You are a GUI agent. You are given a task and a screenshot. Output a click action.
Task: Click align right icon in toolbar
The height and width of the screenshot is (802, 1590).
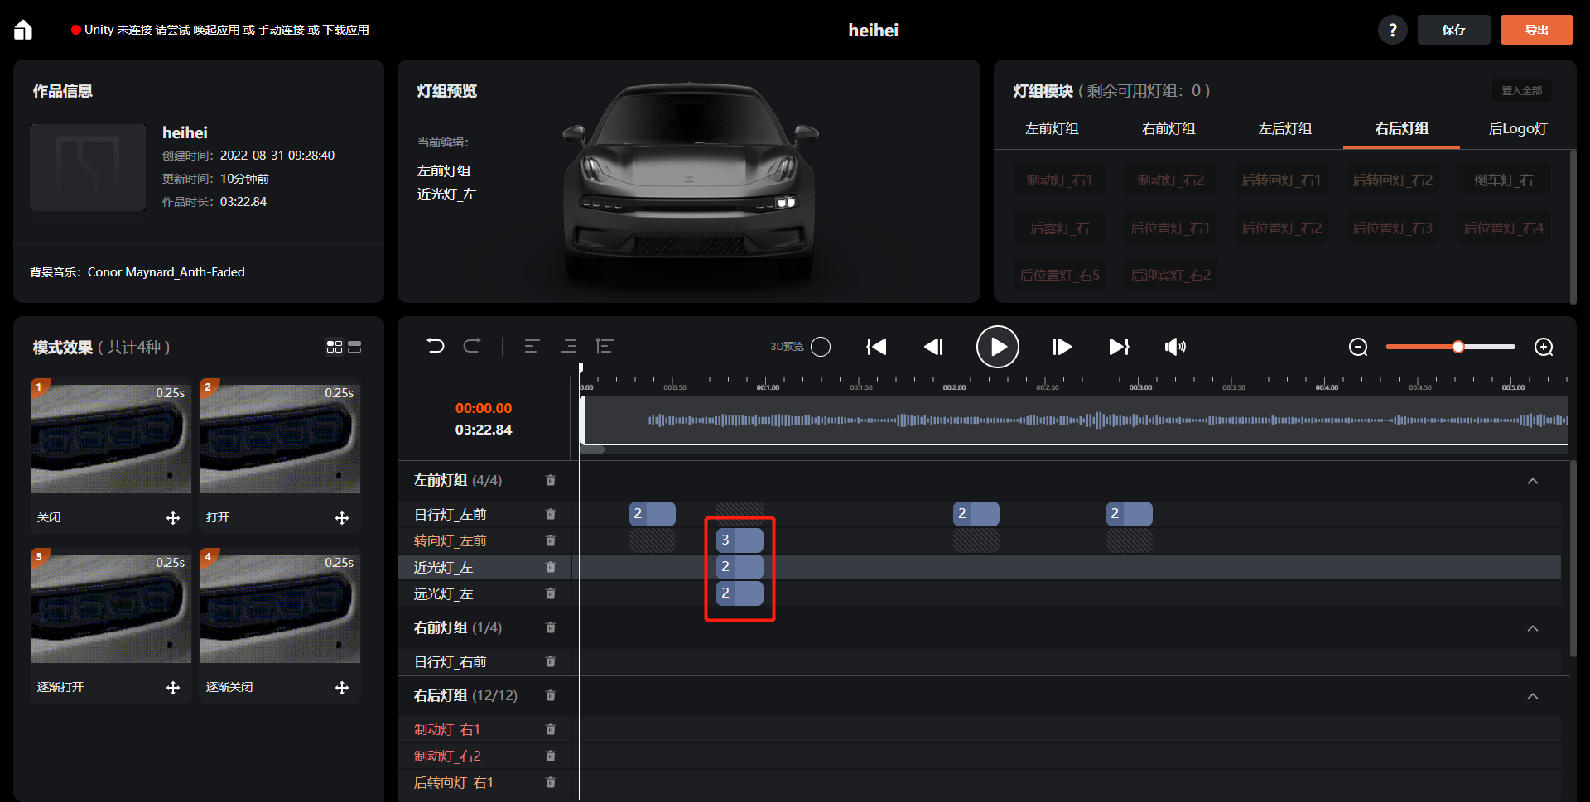tap(569, 346)
